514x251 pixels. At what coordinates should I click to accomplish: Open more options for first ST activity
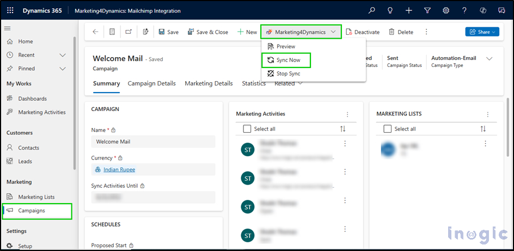click(x=345, y=143)
